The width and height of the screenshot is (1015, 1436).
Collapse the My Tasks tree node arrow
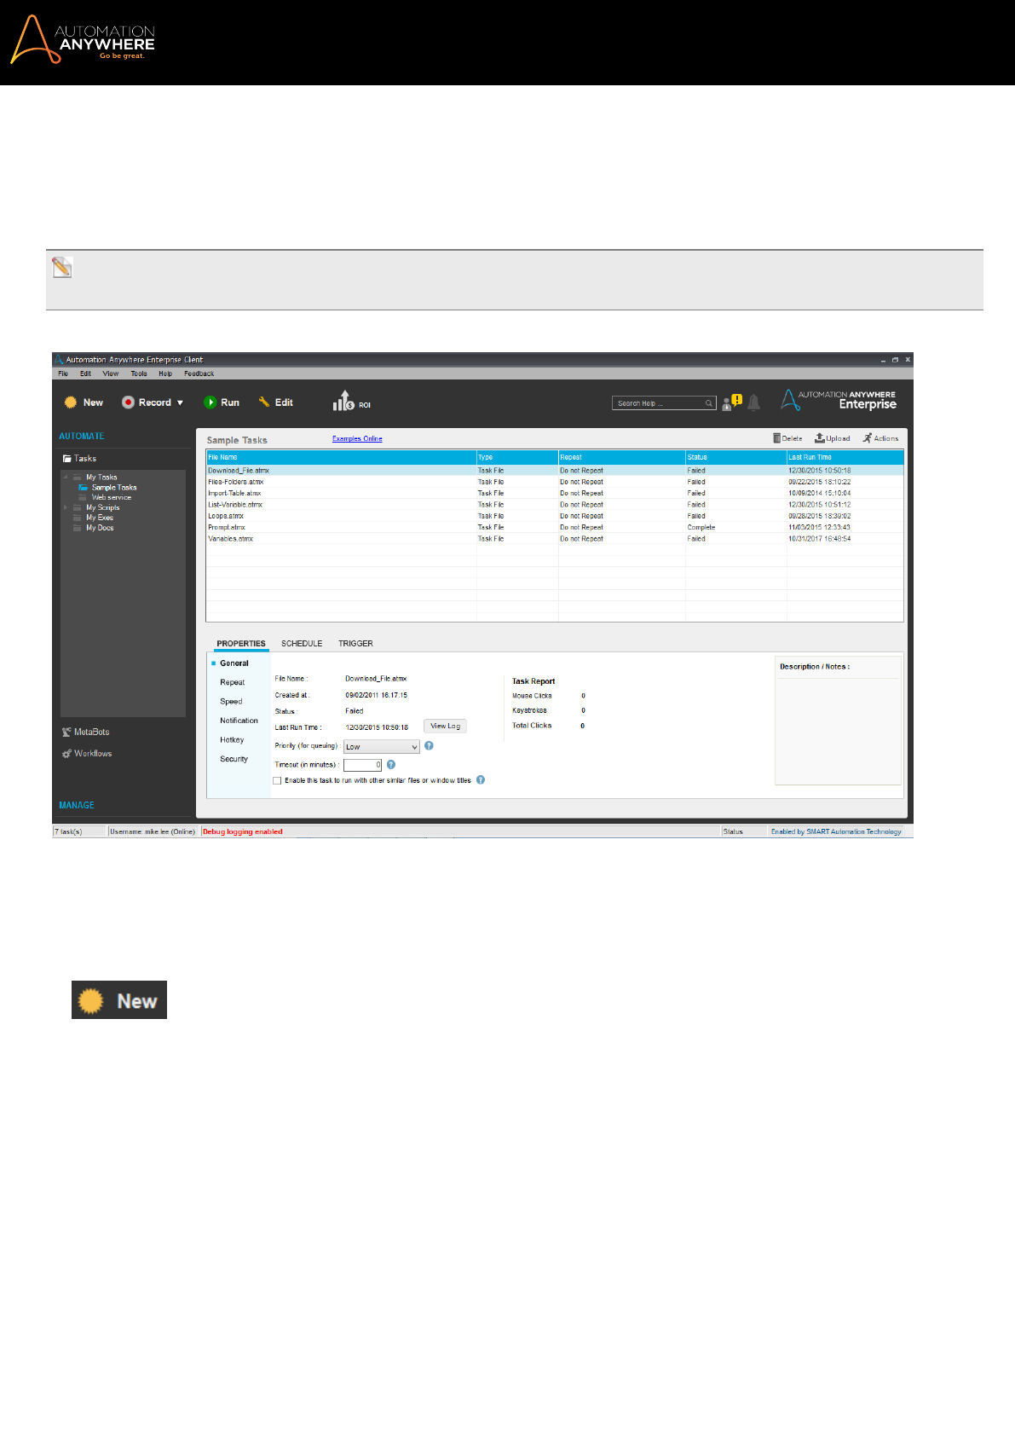[x=66, y=478]
